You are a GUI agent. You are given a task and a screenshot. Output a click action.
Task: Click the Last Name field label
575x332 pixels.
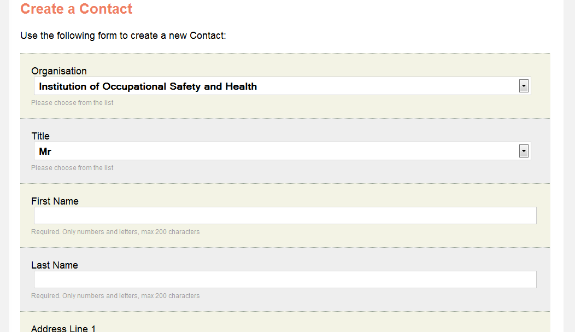point(55,265)
